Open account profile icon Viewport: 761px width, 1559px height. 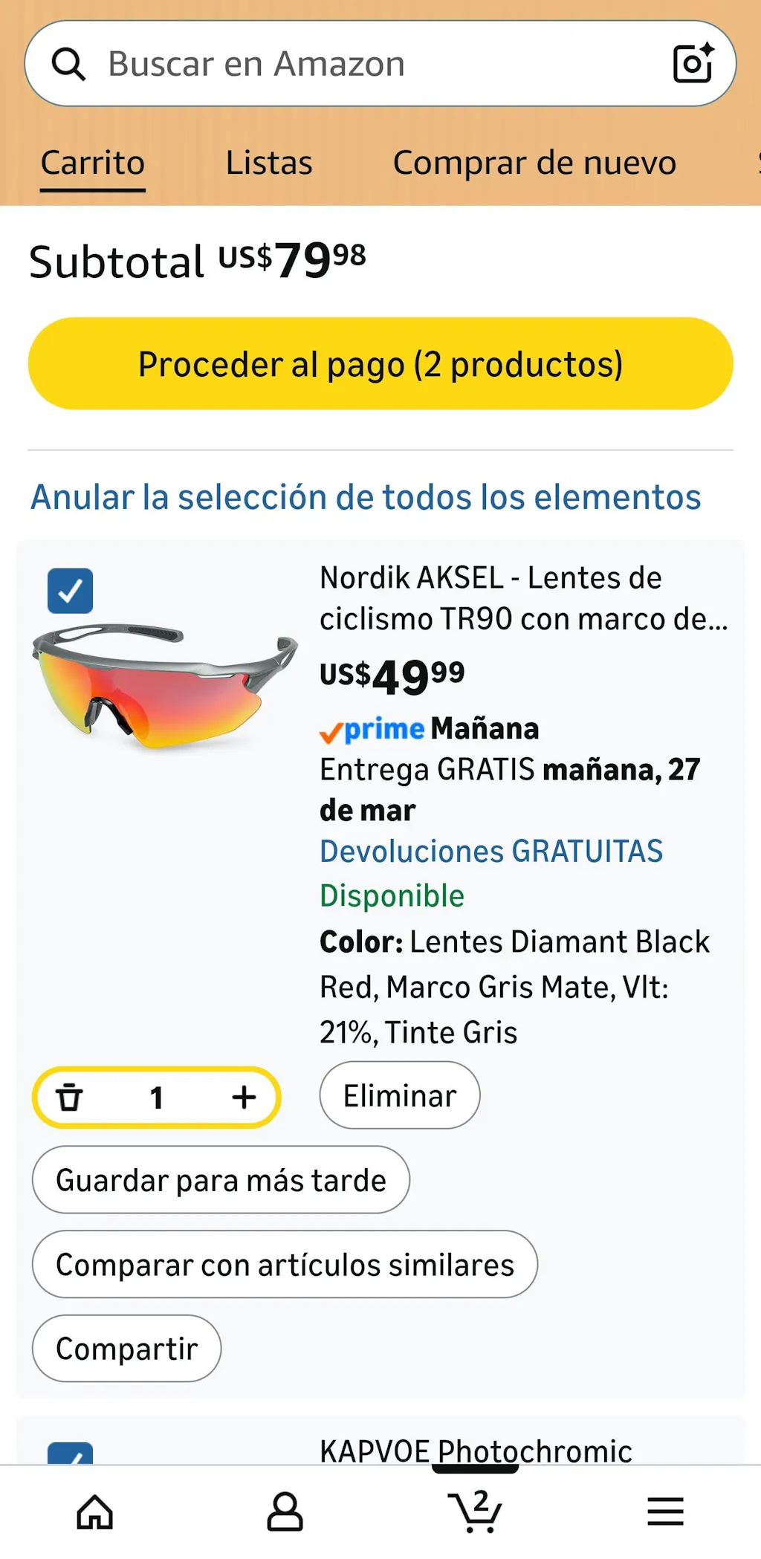coord(285,1512)
